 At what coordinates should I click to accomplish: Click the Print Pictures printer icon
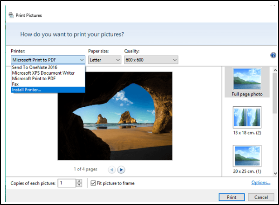click(11, 15)
